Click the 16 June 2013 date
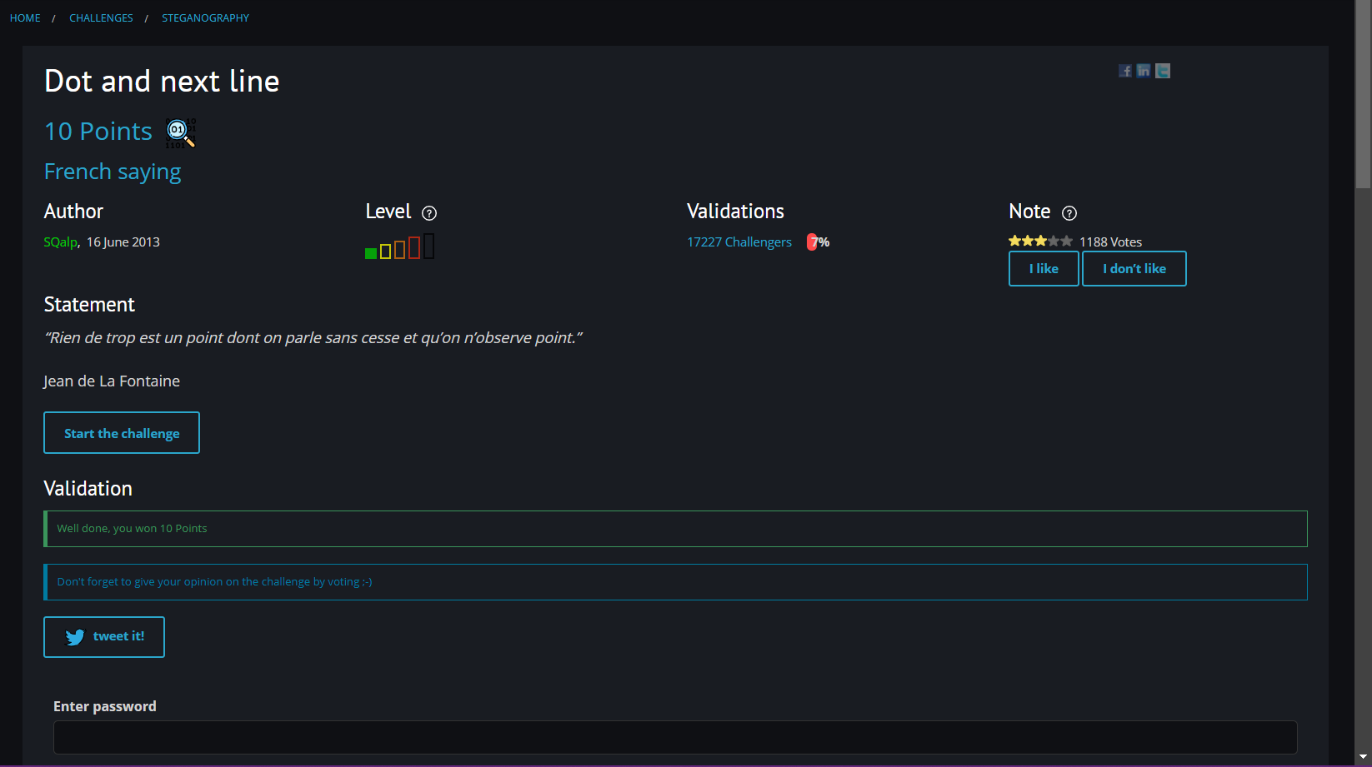Viewport: 1372px width, 767px height. coord(123,242)
